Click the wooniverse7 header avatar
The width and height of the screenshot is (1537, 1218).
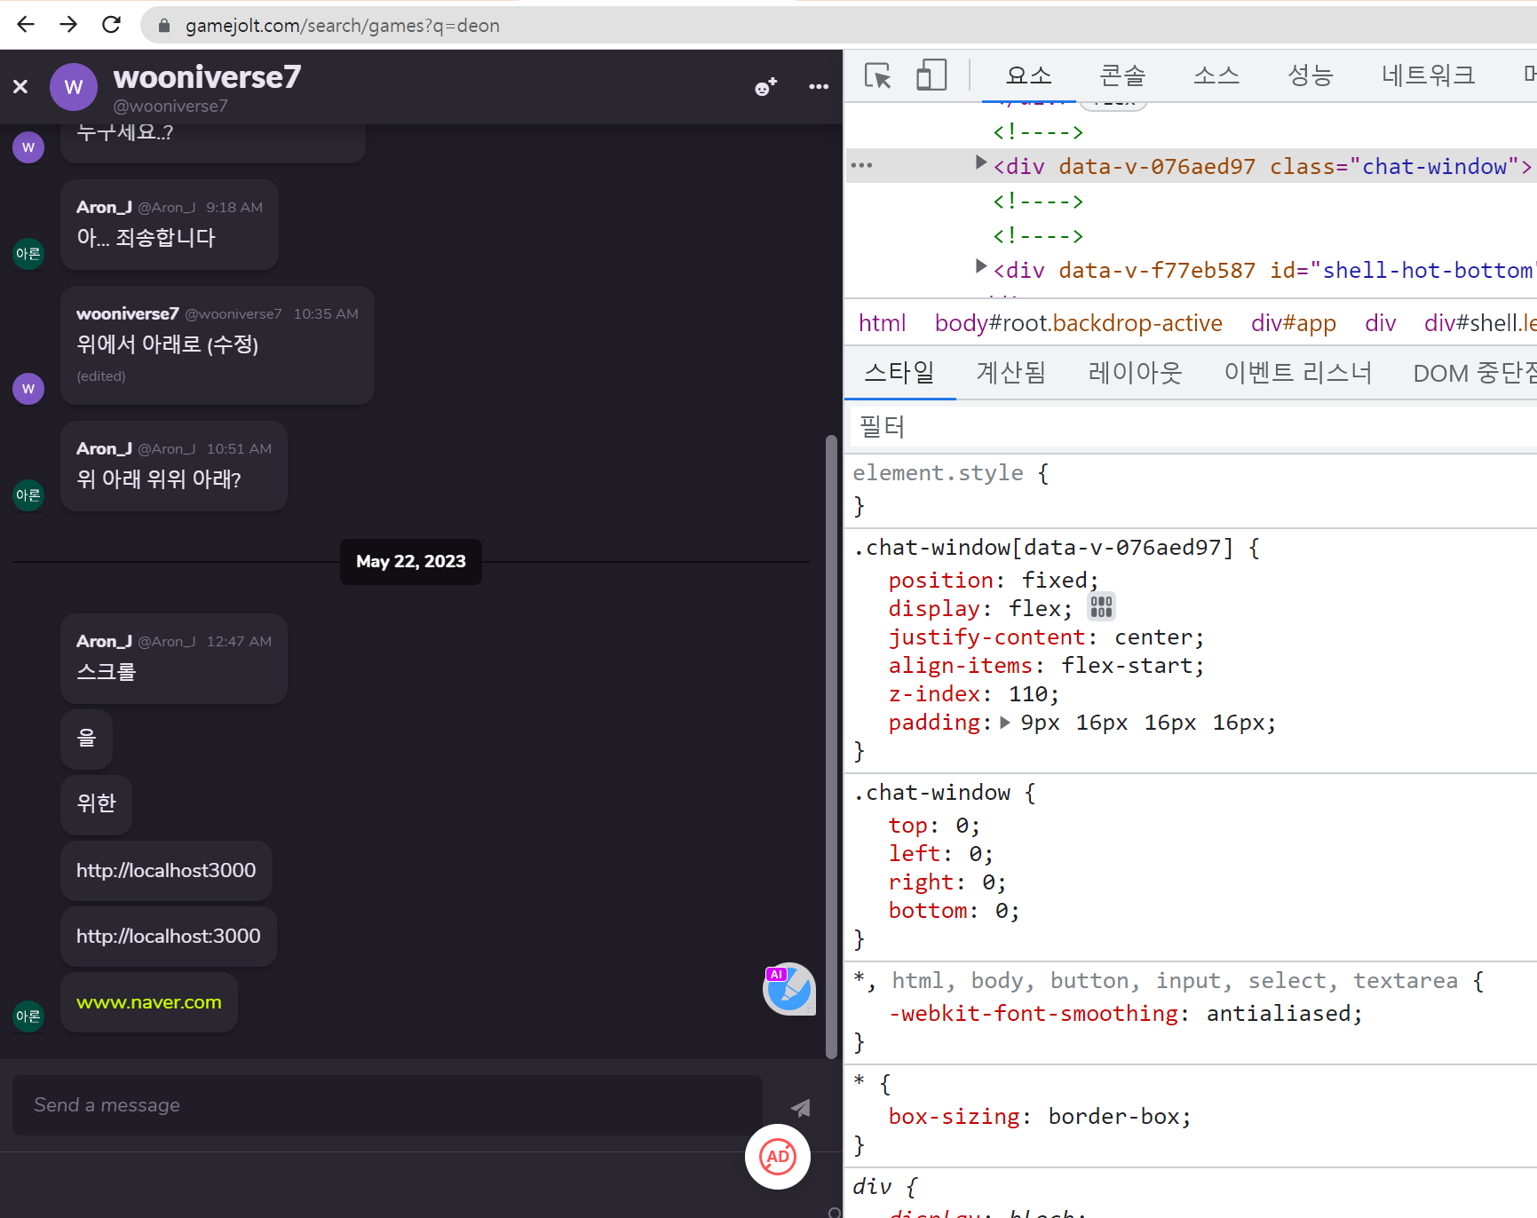point(73,87)
